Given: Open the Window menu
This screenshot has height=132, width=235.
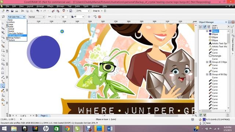Looking at the screenshot, I should (x=95, y=6).
